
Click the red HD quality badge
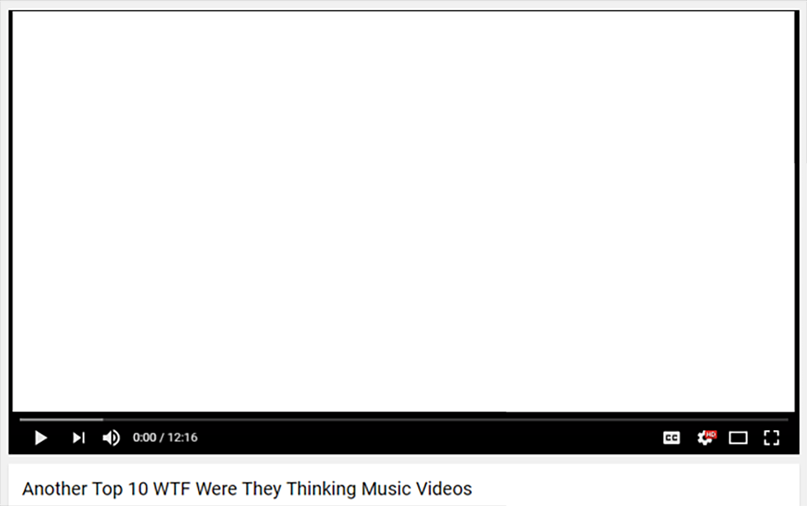pos(710,434)
